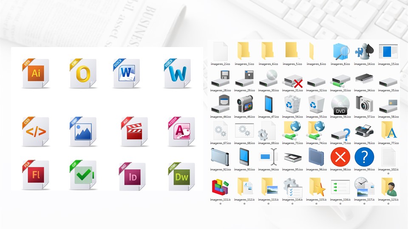This screenshot has height=229, width=408.
Task: Click the "imageres_73.ico" file name
Action: tap(292, 143)
